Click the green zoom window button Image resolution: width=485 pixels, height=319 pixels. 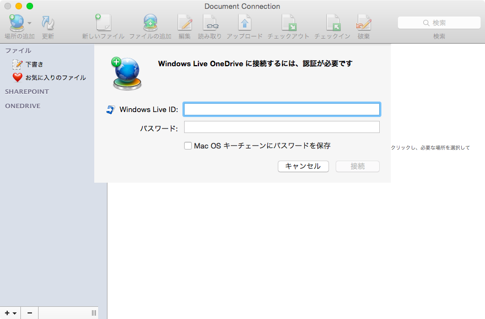30,6
